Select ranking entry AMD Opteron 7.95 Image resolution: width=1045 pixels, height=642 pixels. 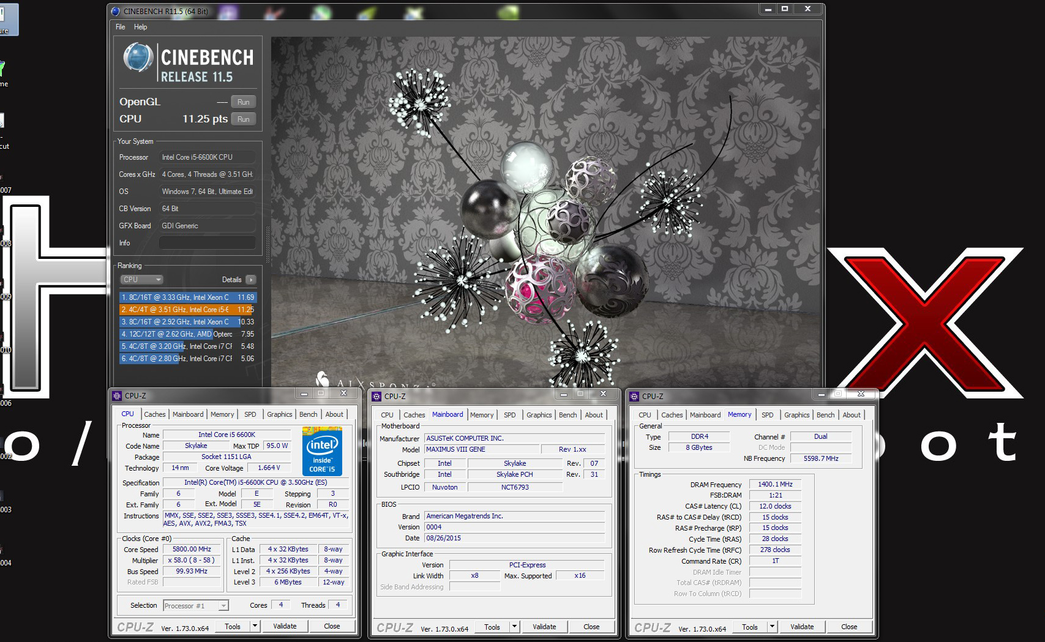(187, 334)
